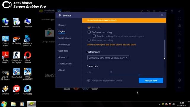Open the Display settings tab
190x107 pixels.
pos(62,25)
